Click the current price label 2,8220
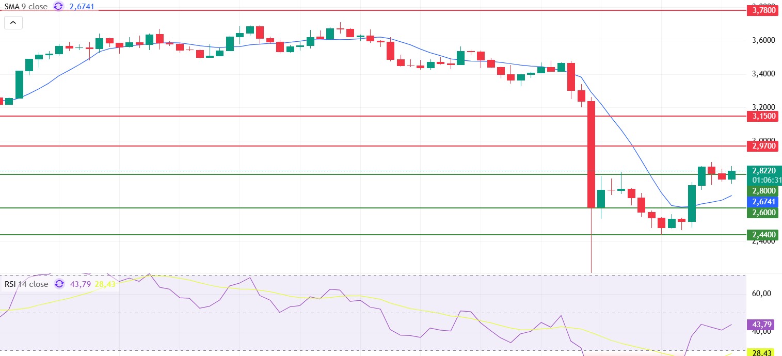The height and width of the screenshot is (356, 782). (x=764, y=171)
